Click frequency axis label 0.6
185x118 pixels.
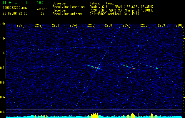(x=3, y=112)
